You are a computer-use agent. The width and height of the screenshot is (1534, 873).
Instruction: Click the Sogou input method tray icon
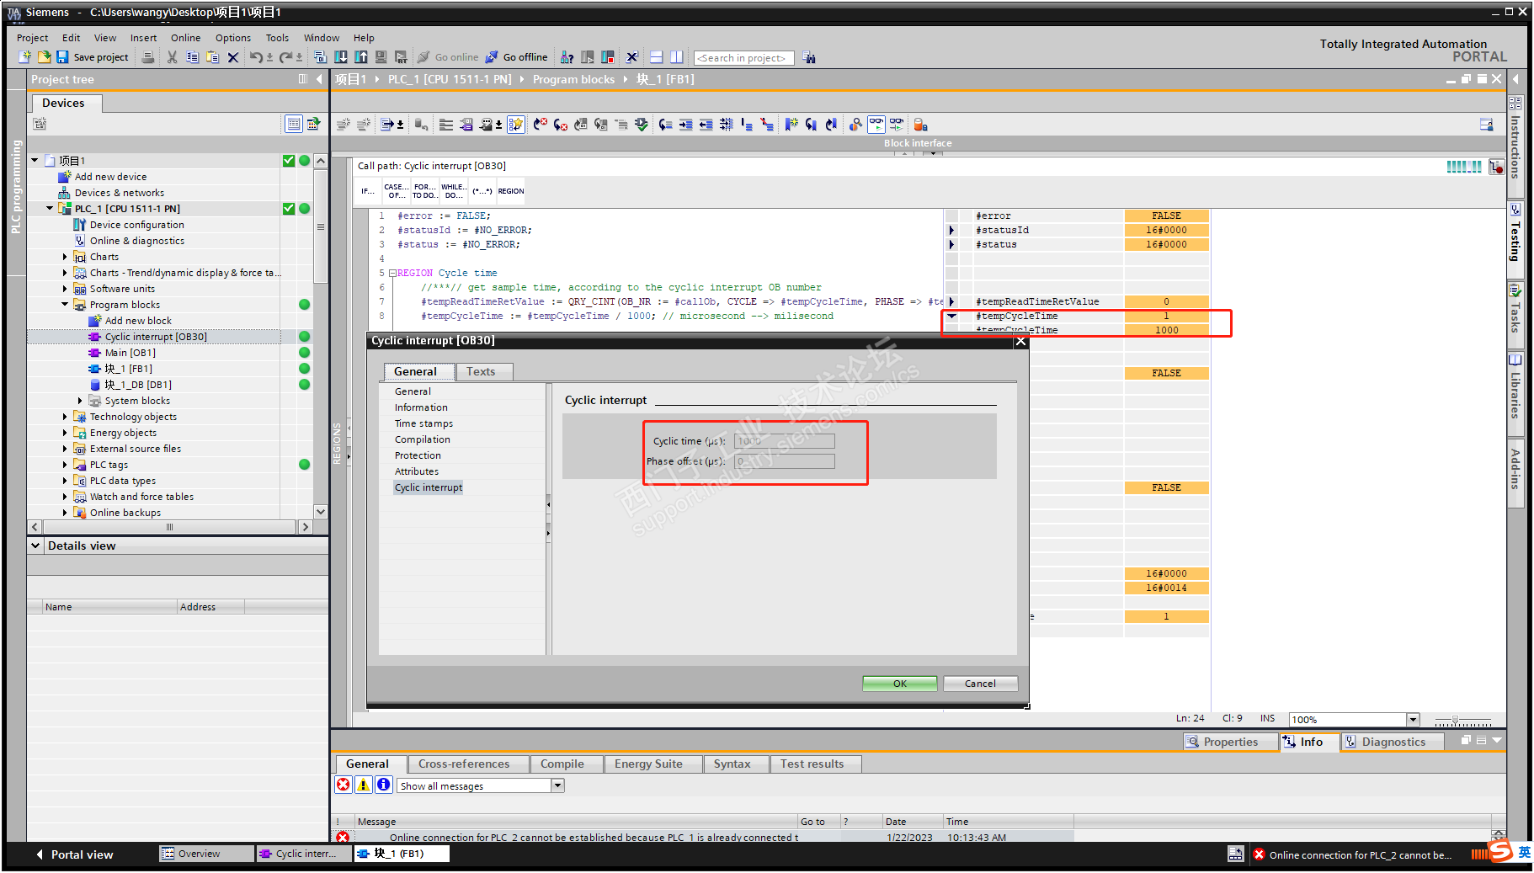click(1501, 852)
